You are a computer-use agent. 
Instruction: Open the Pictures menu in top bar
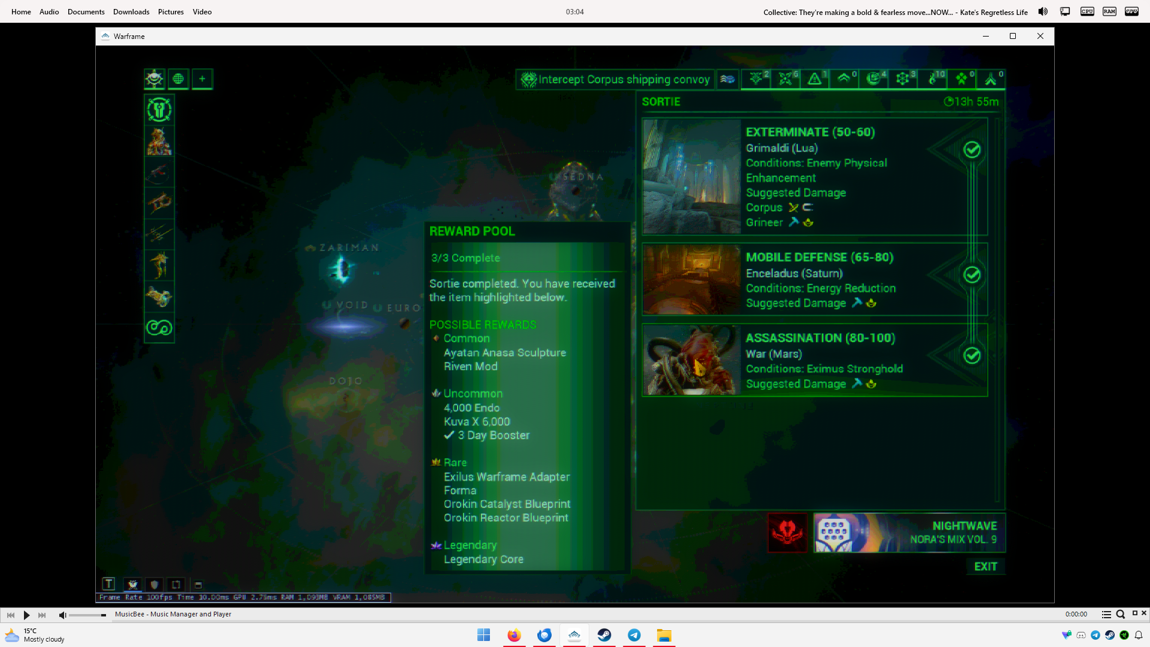tap(171, 11)
